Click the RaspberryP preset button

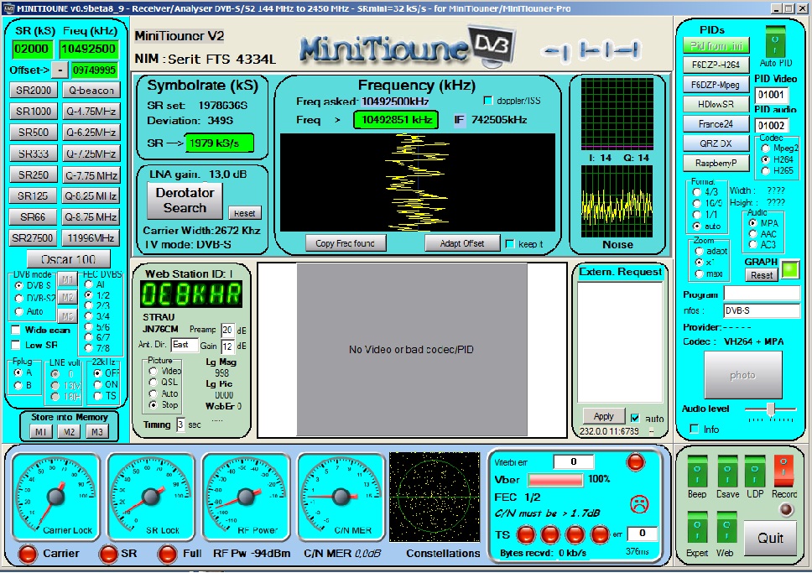[716, 163]
